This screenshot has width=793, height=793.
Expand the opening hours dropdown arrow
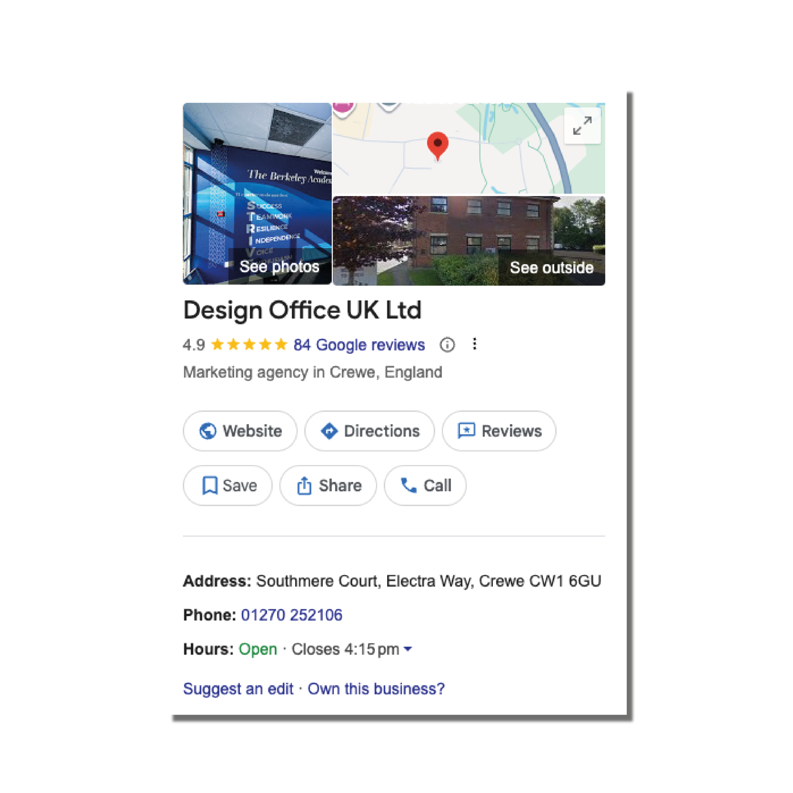click(408, 649)
